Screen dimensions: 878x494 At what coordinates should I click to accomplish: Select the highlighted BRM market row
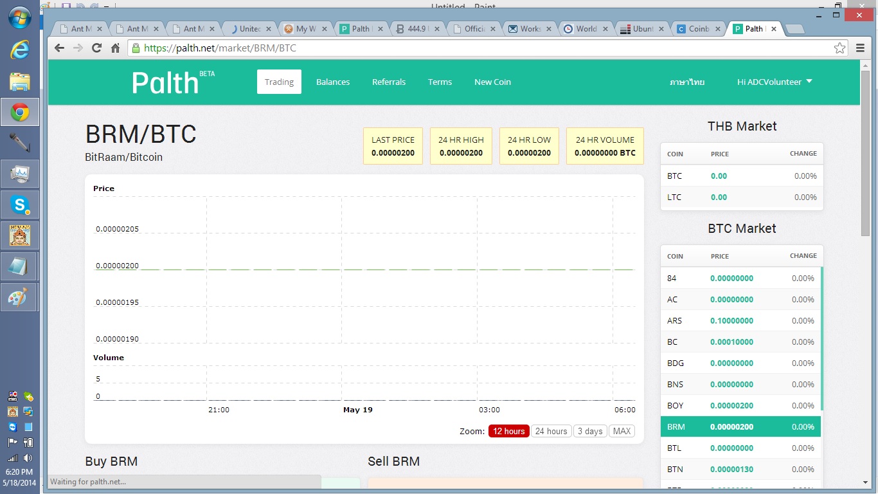[x=740, y=426]
